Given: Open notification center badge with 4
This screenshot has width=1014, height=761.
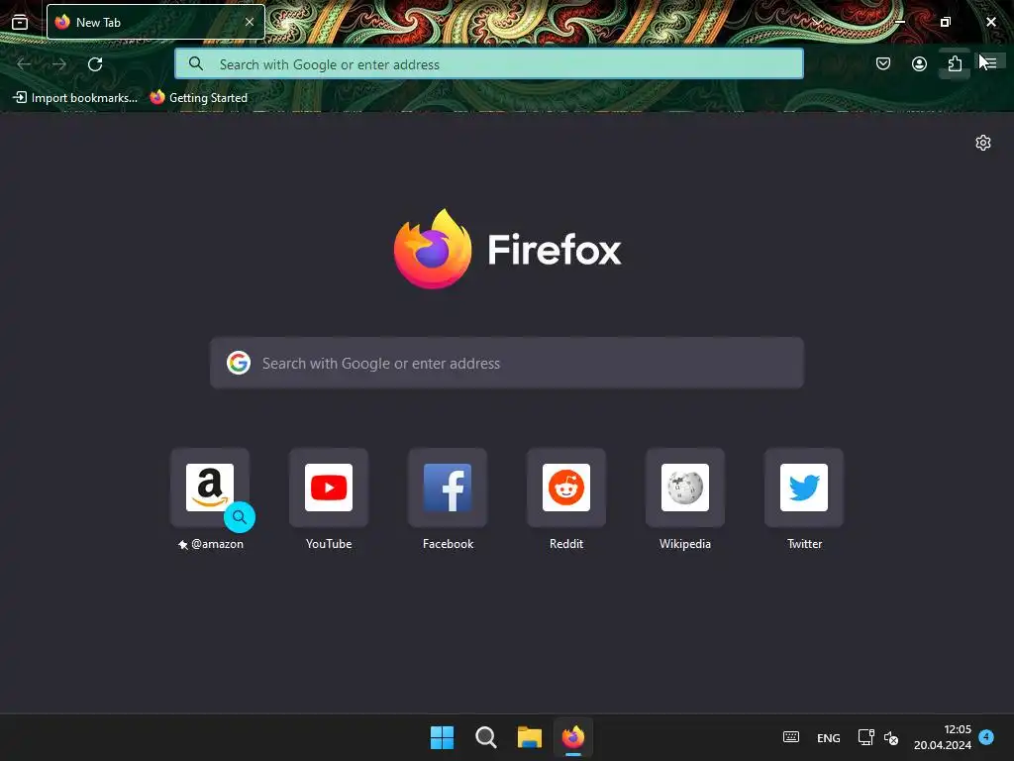Looking at the screenshot, I should click(986, 737).
